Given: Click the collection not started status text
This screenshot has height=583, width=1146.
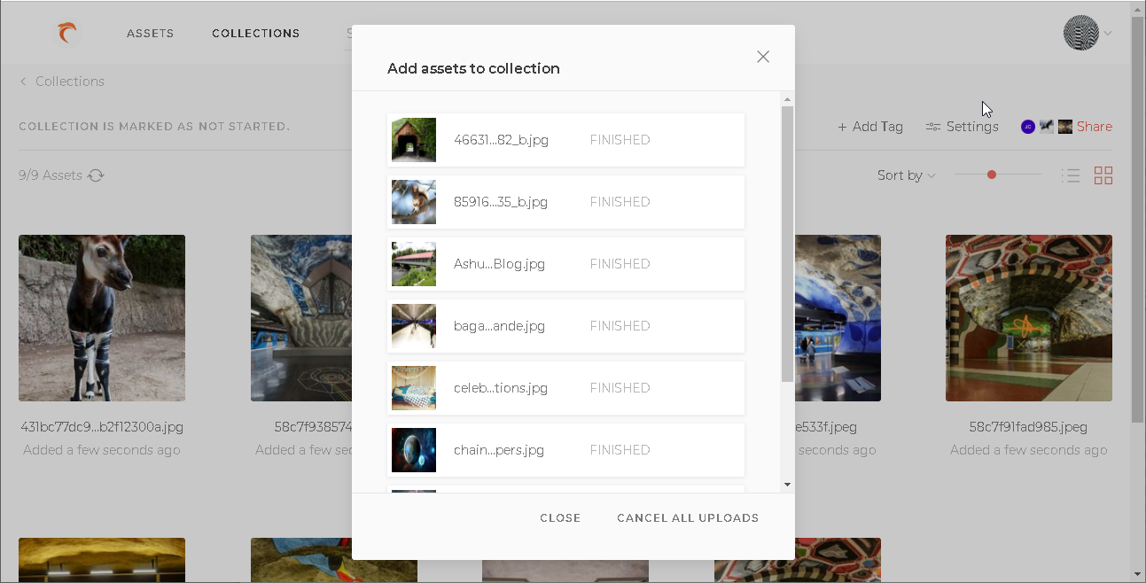Looking at the screenshot, I should click(x=154, y=127).
